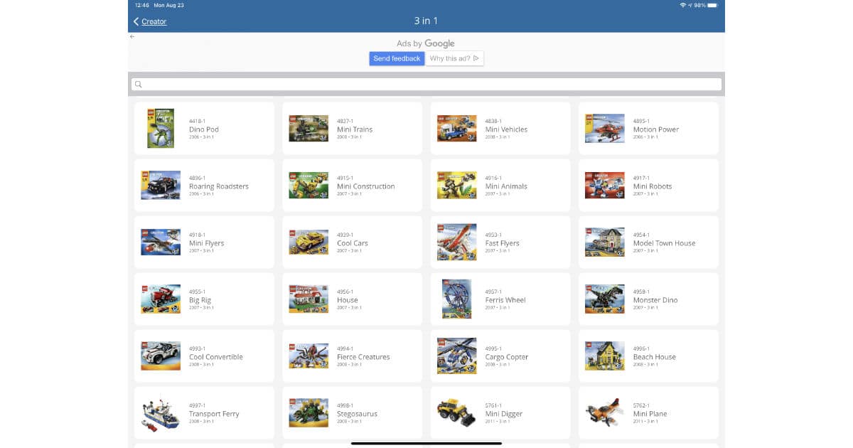The width and height of the screenshot is (853, 448).
Task: Tap the battery indicator in the status bar
Action: (x=713, y=5)
